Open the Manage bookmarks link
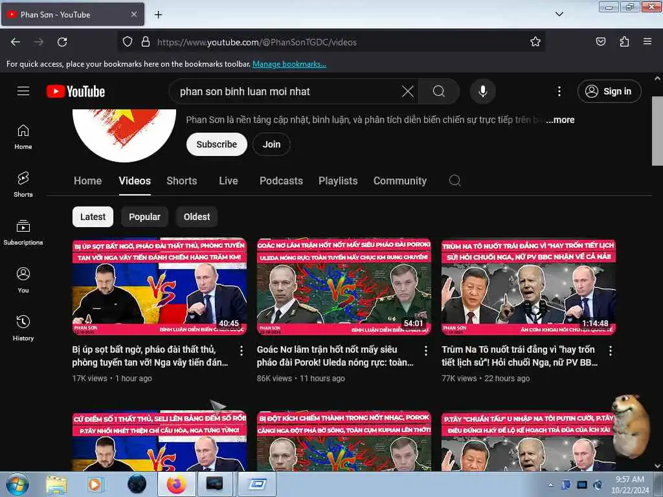 (x=289, y=64)
